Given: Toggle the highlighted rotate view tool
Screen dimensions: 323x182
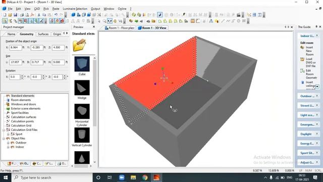Looking at the screenshot, I should pyautogui.click(x=110, y=21).
